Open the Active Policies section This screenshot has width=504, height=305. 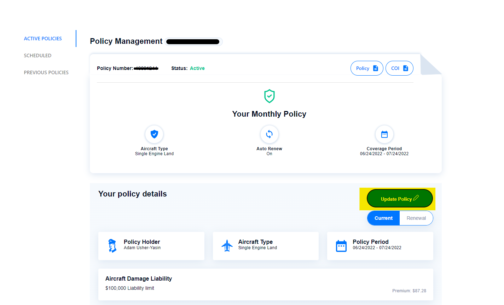click(43, 39)
